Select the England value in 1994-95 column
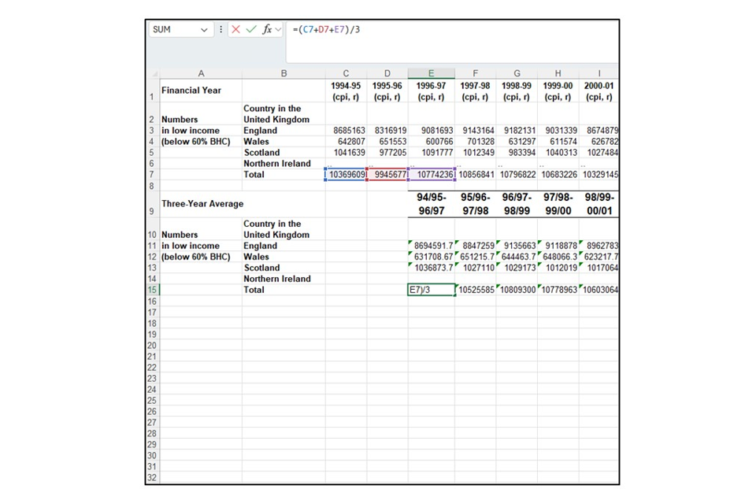756x504 pixels. click(x=346, y=130)
